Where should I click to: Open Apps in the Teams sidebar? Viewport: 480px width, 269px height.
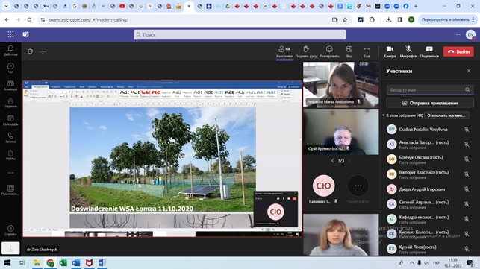[x=10, y=190]
